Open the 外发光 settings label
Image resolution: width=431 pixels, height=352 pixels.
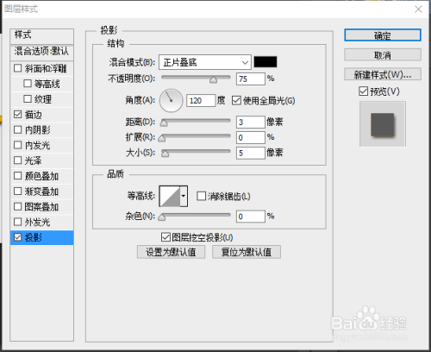[x=37, y=222]
